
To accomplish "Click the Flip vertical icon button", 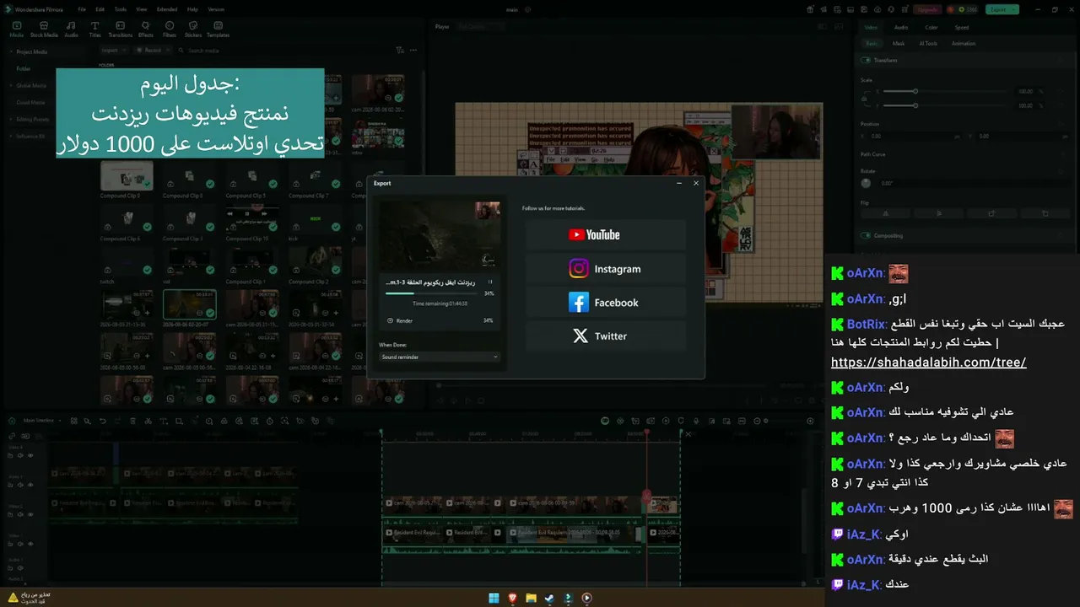I will pos(939,213).
